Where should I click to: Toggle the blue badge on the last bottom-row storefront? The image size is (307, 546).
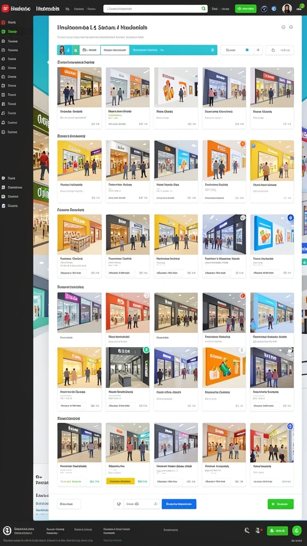[290, 426]
